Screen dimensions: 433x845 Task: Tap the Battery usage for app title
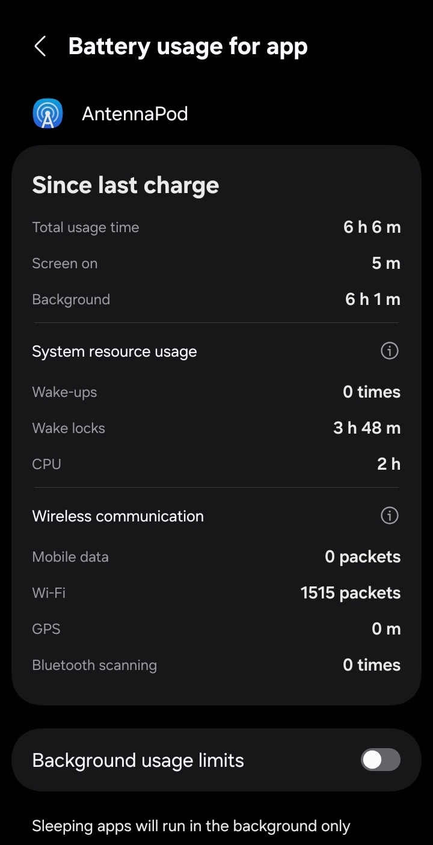coord(188,46)
